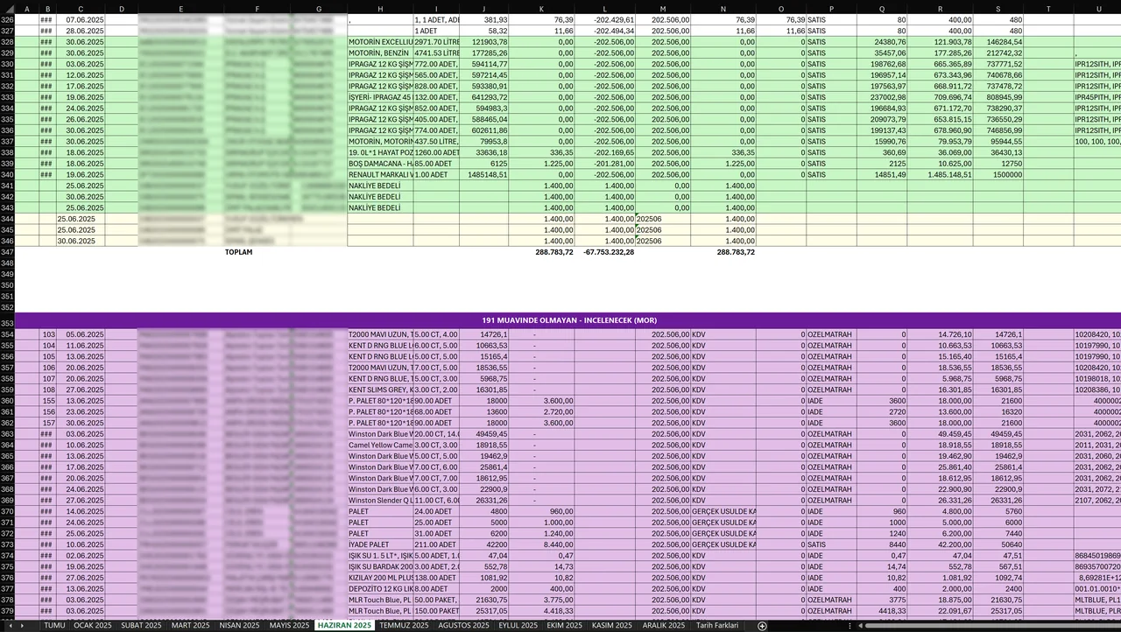Select the total cell -67.753.232,28
This screenshot has width=1121, height=632.
tap(606, 252)
